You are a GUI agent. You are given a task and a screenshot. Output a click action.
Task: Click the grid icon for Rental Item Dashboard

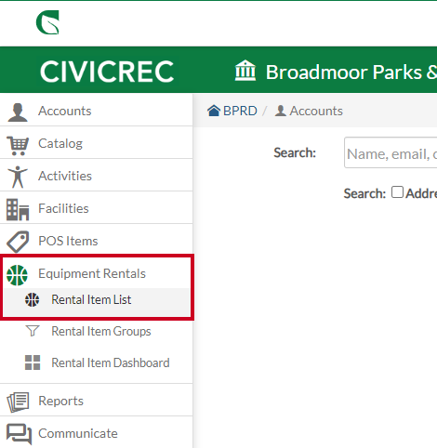click(x=33, y=362)
